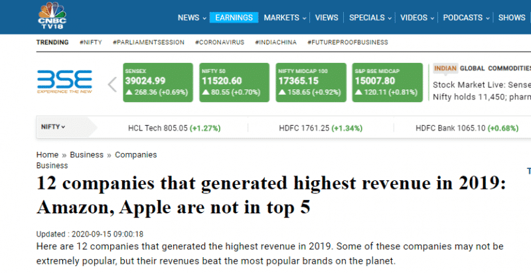Click the Updated 2020-09-15 timestamp
Screen dimensions: 531x273
click(90, 234)
